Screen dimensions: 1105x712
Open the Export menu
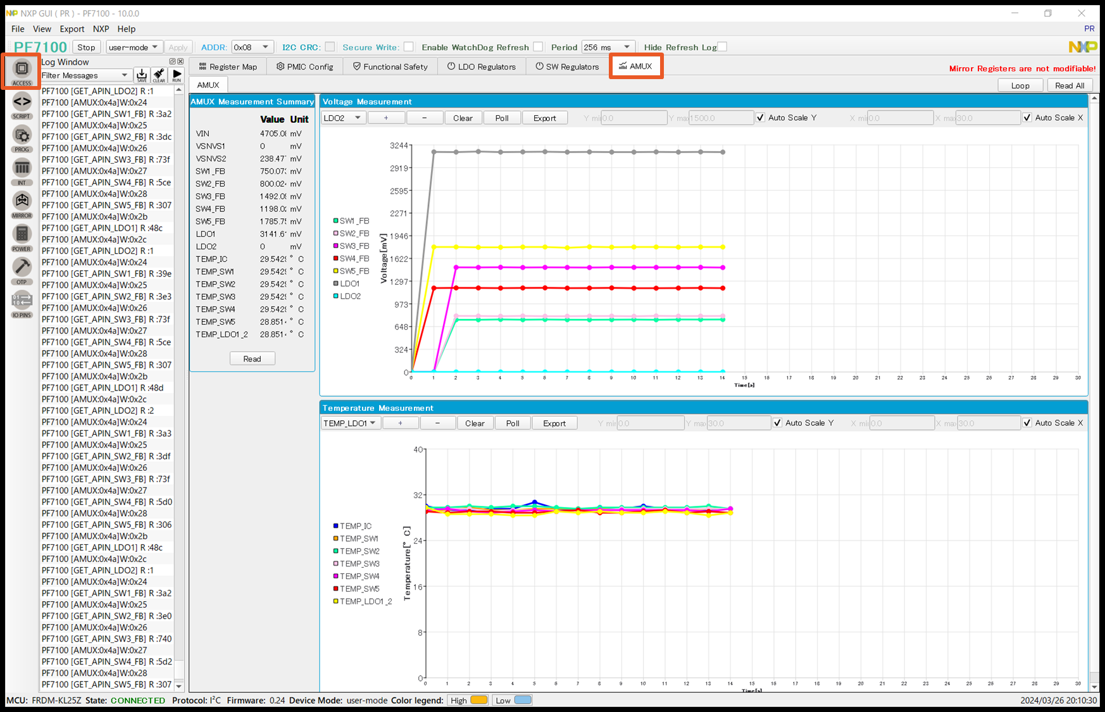pyautogui.click(x=72, y=28)
